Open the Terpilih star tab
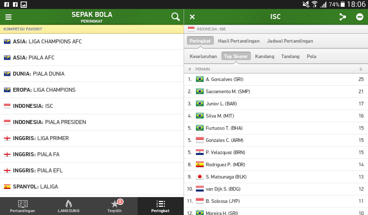This screenshot has width=368, height=215. tap(115, 206)
